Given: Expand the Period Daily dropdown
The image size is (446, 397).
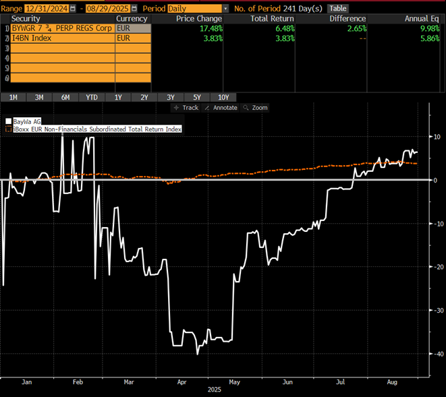Looking at the screenshot, I should coord(225,8).
